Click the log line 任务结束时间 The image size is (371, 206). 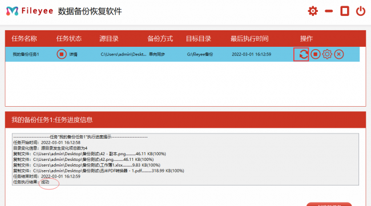click(47, 176)
